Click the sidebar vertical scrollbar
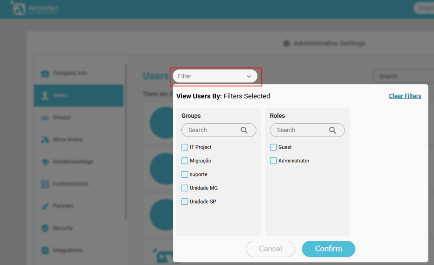This screenshot has width=434, height=265. 126,140
